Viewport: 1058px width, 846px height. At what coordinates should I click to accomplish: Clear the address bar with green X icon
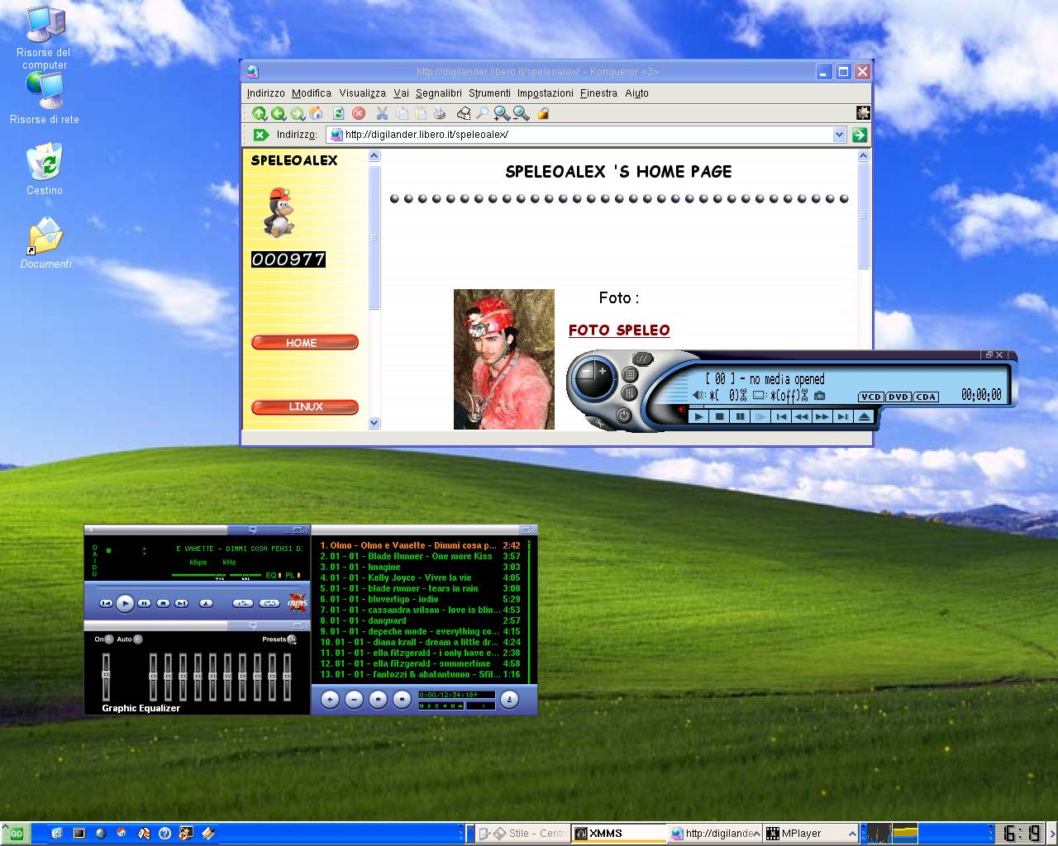point(260,135)
